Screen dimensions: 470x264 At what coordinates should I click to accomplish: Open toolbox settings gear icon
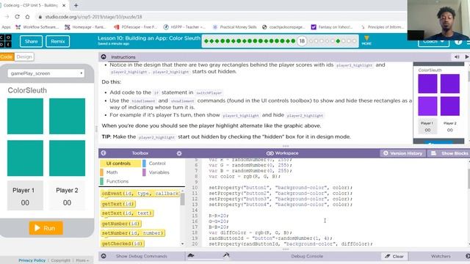[x=179, y=153]
